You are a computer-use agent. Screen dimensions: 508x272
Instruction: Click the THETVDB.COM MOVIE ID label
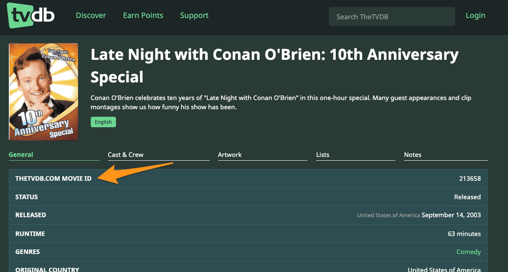[53, 179]
